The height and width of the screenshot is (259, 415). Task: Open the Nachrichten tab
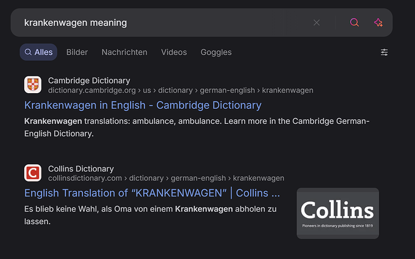click(124, 52)
